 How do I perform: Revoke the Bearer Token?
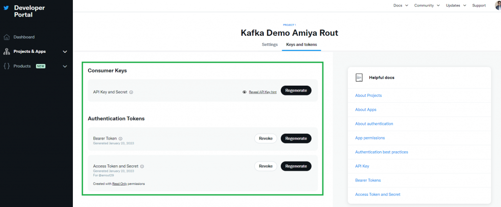265,138
